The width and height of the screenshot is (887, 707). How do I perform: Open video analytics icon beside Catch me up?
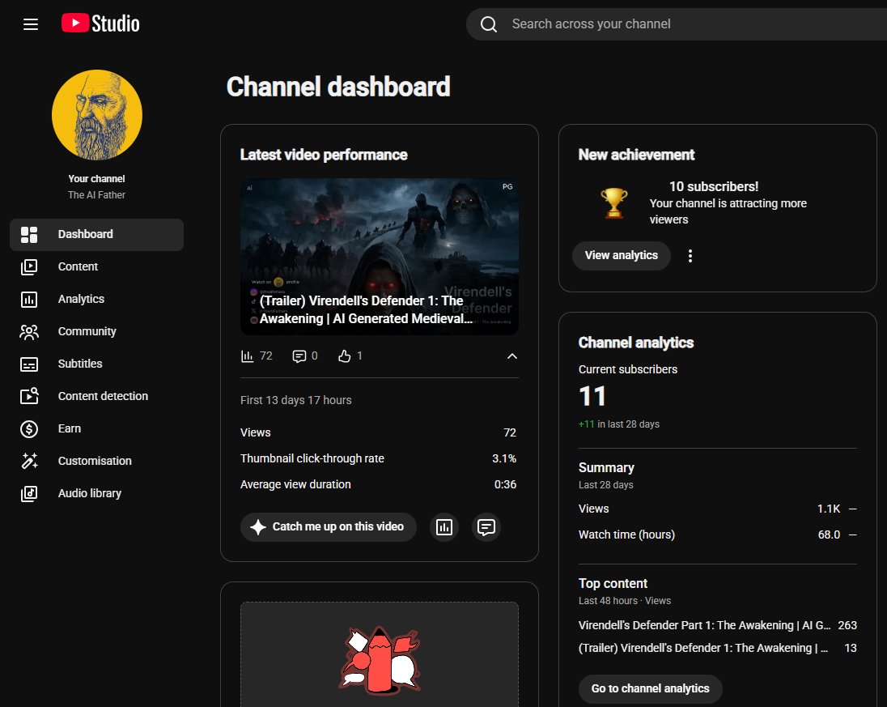click(444, 527)
